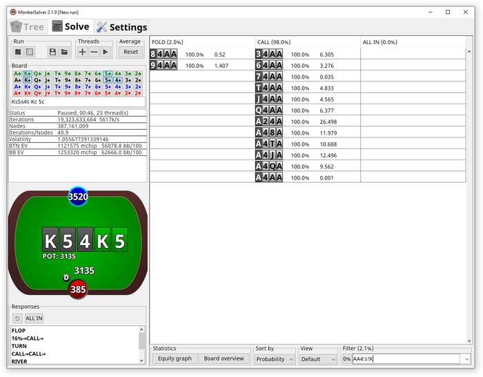Click the board text field Ks5s4s Kc 5c

click(77, 101)
